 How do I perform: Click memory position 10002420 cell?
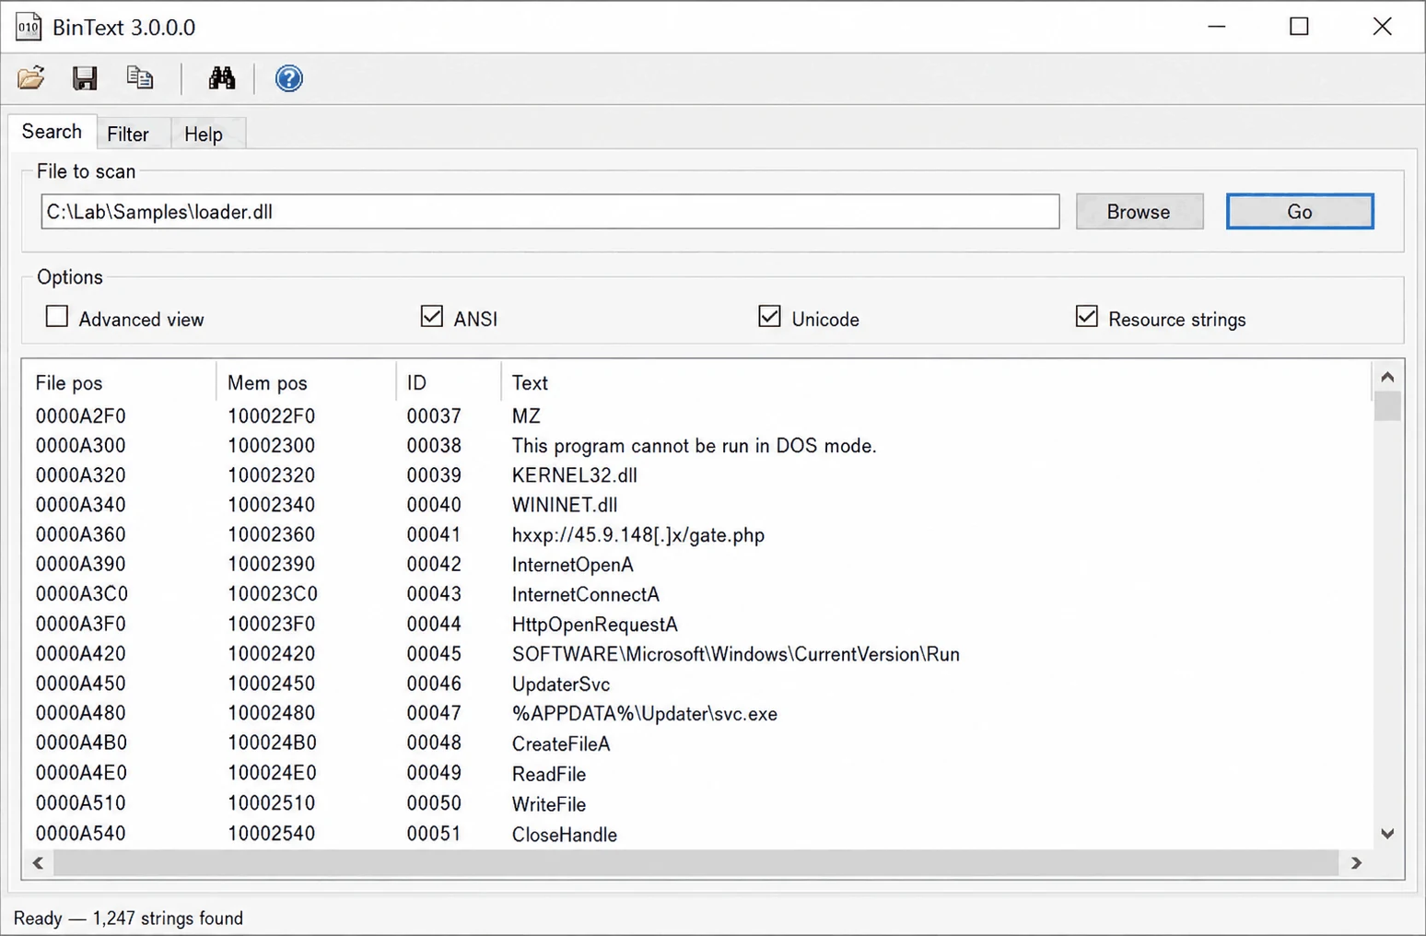click(x=271, y=654)
